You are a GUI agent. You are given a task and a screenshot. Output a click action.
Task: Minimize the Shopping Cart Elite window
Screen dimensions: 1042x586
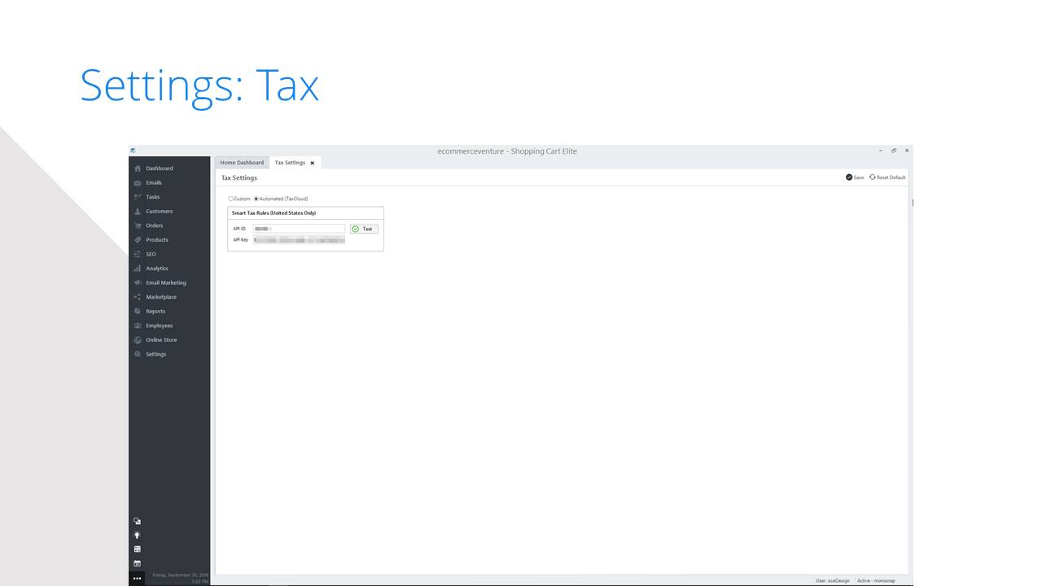click(x=881, y=151)
